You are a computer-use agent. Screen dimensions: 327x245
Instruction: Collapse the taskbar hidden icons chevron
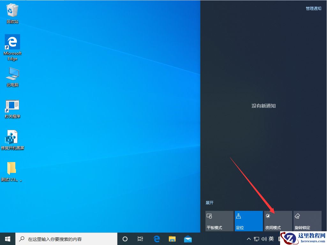[x=249, y=239]
